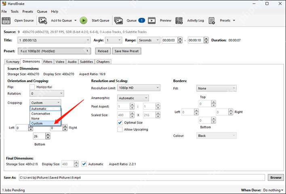Image resolution: width=286 pixels, height=194 pixels.
Task: Click the Right crop stepper arrows
Action: coord(65,128)
